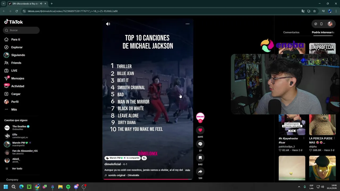Open Windows Start menu
340x191 pixels.
6,187
